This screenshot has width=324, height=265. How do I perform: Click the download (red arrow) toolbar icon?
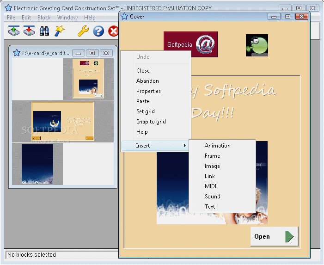click(x=29, y=31)
